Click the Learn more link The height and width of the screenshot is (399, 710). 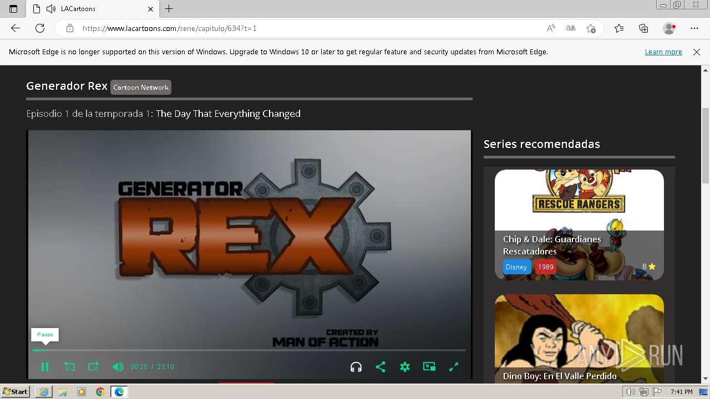tap(663, 52)
